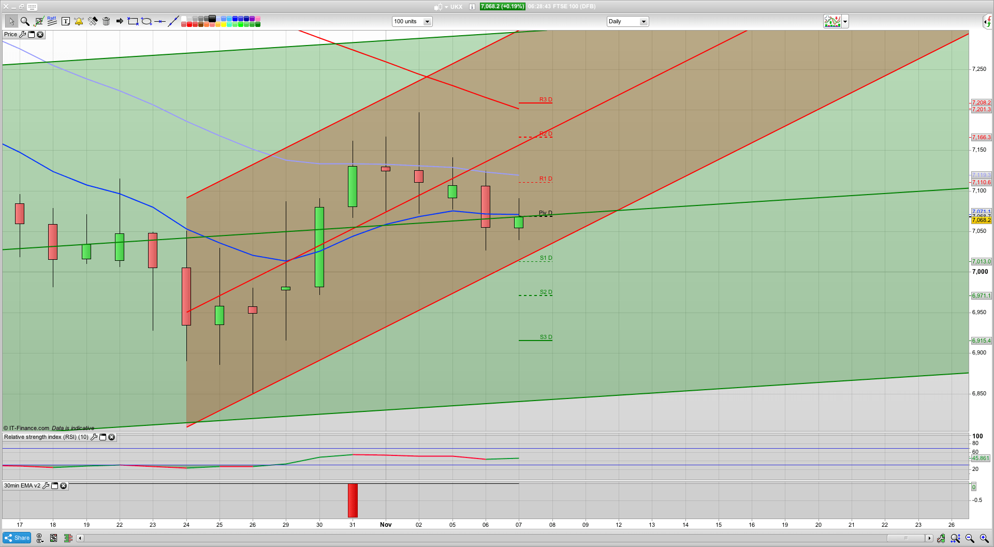Click the Price panel label

point(10,34)
